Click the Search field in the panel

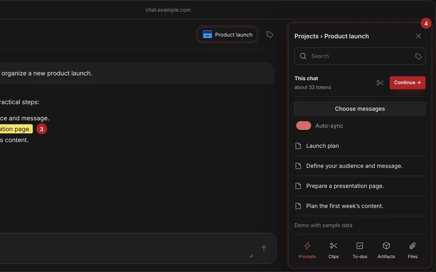pos(360,56)
